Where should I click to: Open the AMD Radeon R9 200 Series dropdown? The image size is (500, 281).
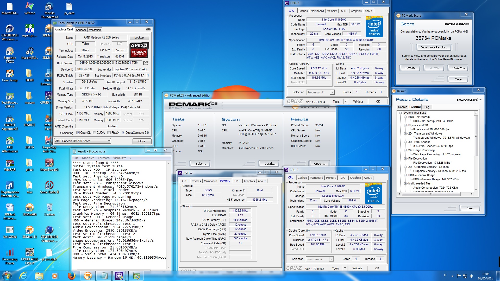point(82,141)
